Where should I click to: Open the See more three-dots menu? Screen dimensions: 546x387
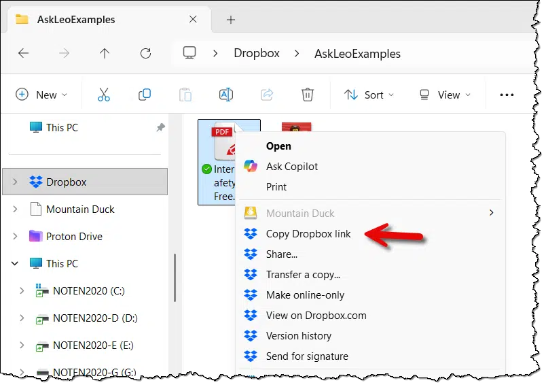[507, 95]
